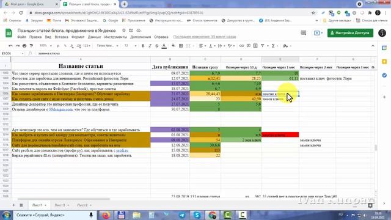Open Explore button at bottom right

[370, 205]
